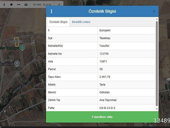Click the yellow highlighted parcel on the map

pyautogui.click(x=16, y=42)
